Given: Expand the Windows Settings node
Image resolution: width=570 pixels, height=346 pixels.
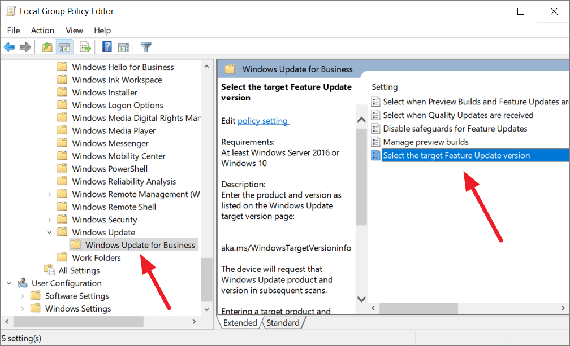Looking at the screenshot, I should (x=23, y=309).
